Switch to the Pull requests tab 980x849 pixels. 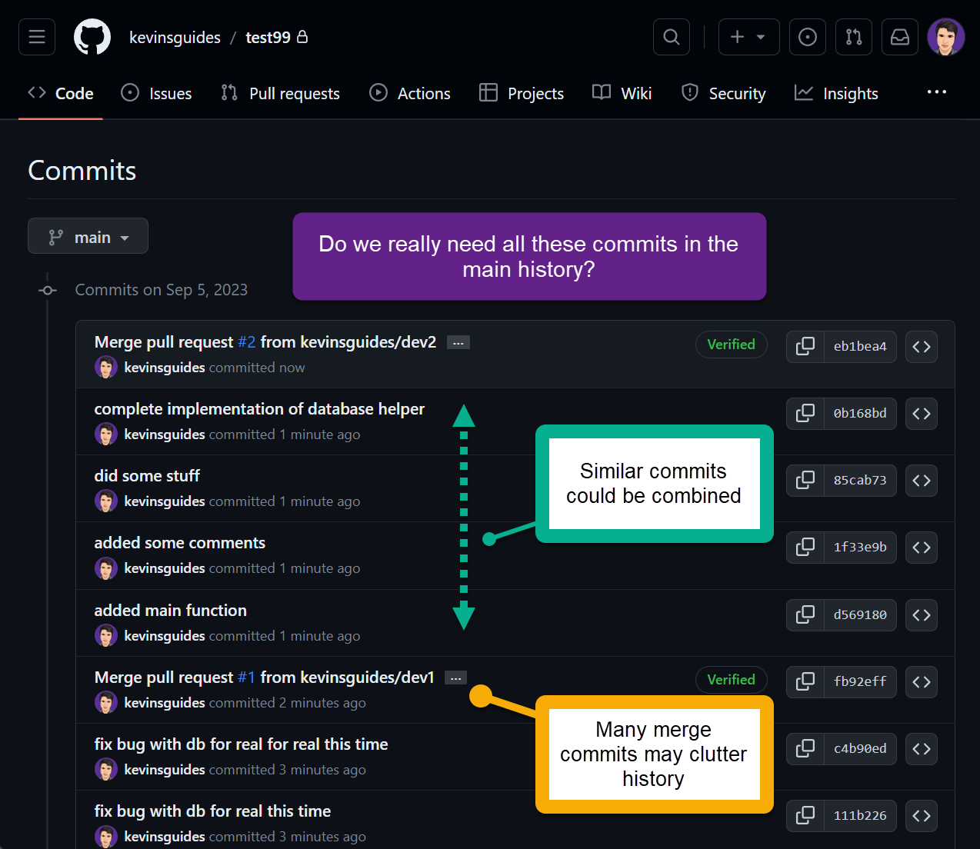281,93
